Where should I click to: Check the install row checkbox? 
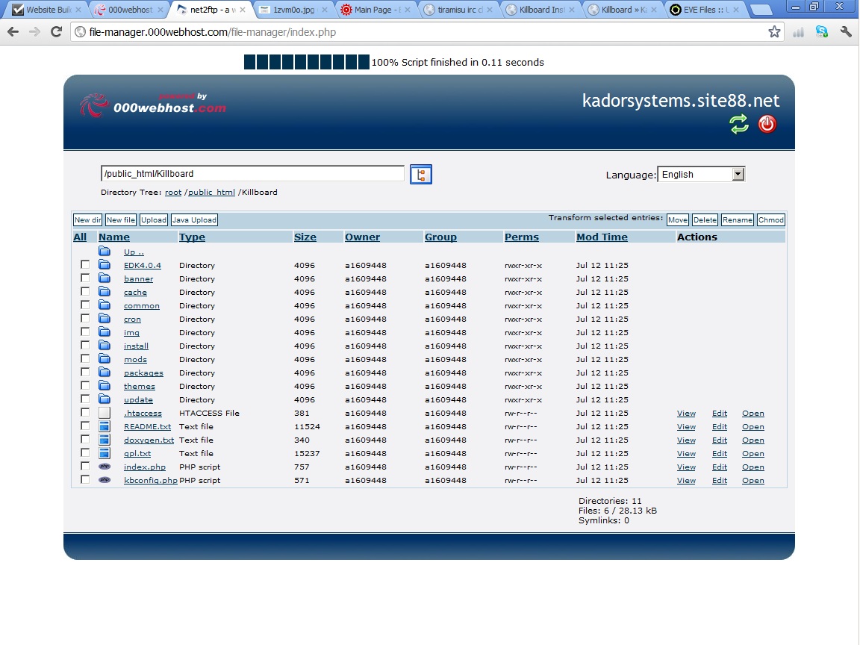pyautogui.click(x=85, y=345)
